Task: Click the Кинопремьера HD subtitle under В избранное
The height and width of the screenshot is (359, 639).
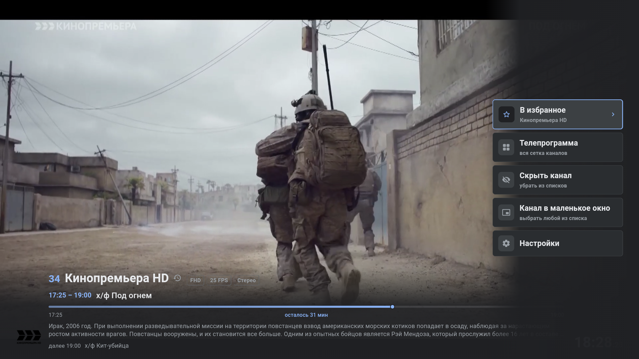Action: [543, 120]
